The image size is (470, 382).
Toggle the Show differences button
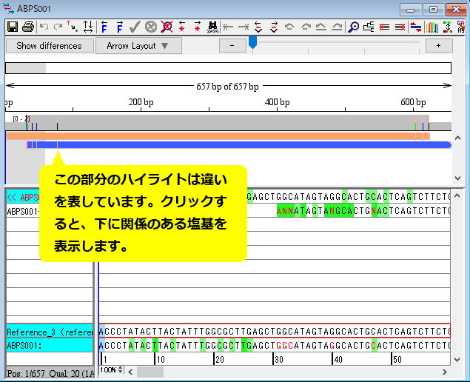(x=49, y=46)
